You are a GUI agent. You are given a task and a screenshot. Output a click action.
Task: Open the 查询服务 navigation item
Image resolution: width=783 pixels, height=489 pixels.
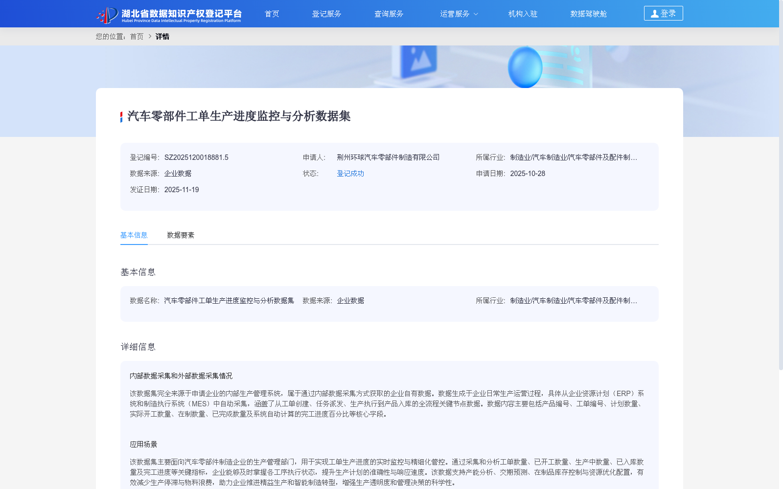point(389,14)
